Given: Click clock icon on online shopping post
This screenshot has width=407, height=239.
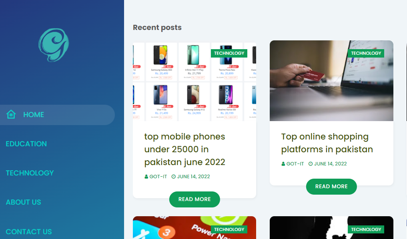Looking at the screenshot, I should pos(311,164).
